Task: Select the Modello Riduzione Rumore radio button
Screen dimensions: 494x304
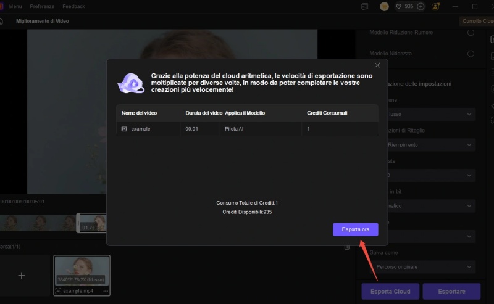Action: 471,33
